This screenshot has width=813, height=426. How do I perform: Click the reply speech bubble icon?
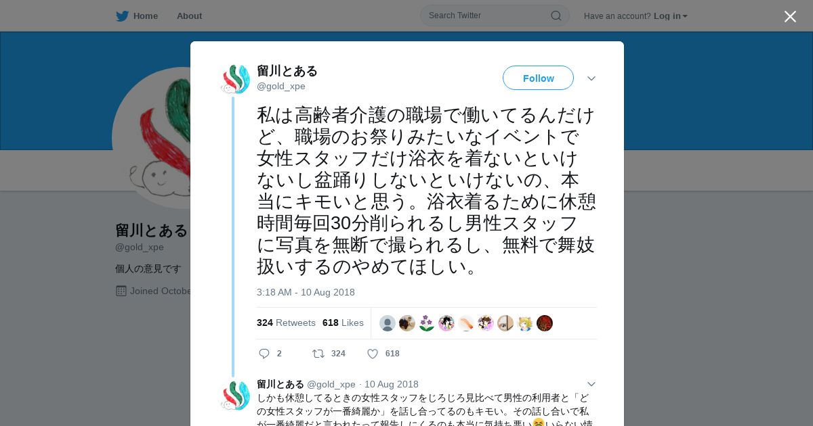coord(264,354)
